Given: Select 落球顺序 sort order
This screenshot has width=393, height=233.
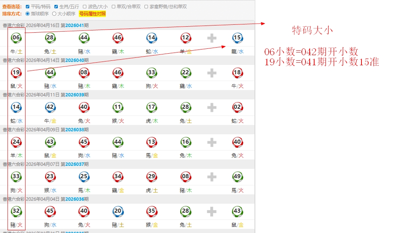Looking at the screenshot, I should [28, 14].
